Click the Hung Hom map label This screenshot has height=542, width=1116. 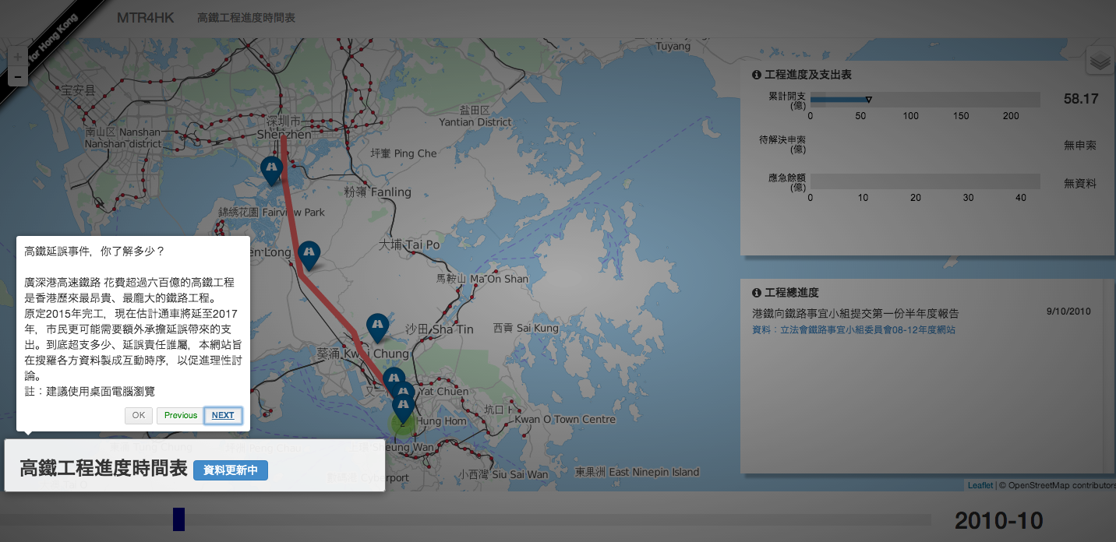click(442, 421)
